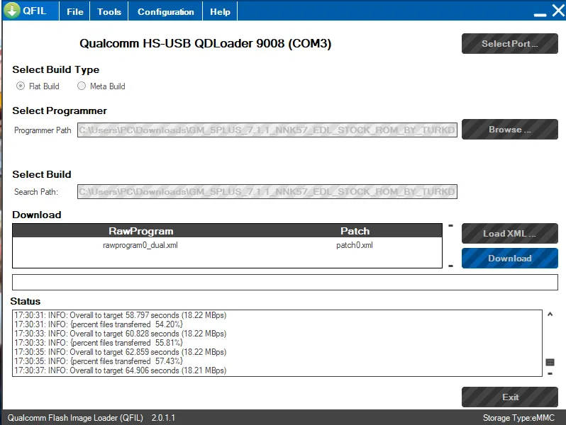Click the SelectPort button
The image size is (566, 425).
click(x=510, y=44)
